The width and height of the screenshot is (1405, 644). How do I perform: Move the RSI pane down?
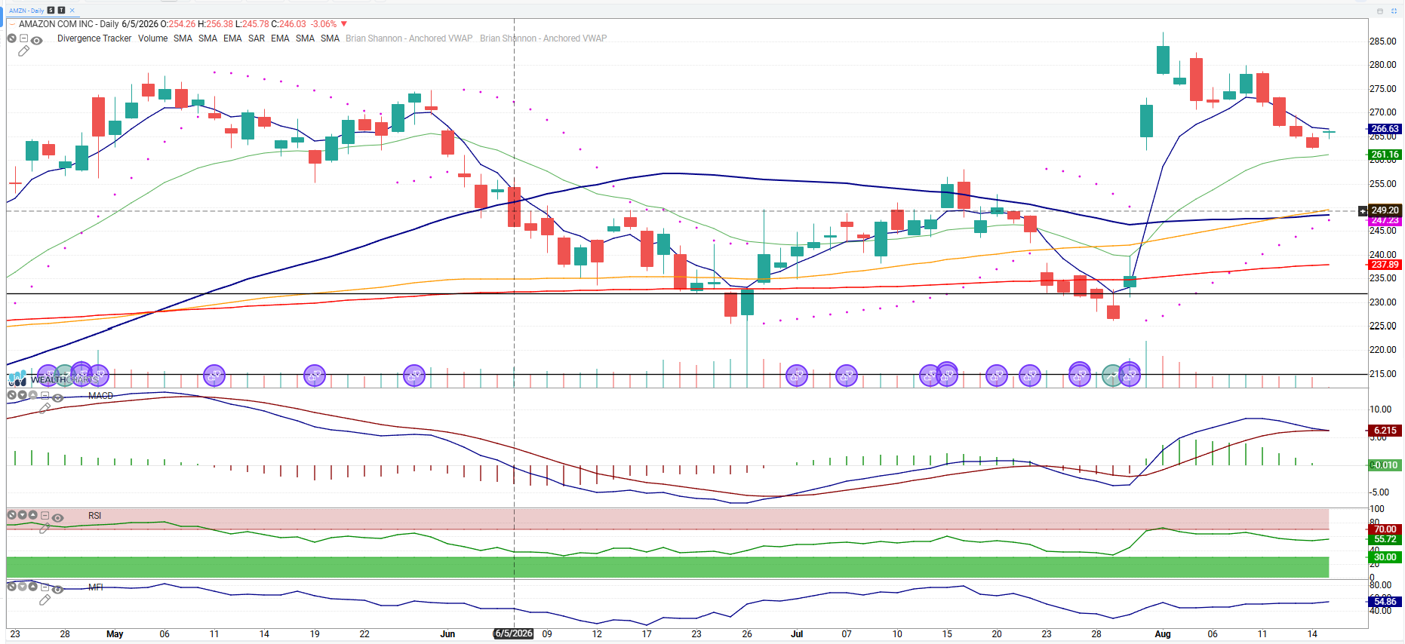pos(22,515)
